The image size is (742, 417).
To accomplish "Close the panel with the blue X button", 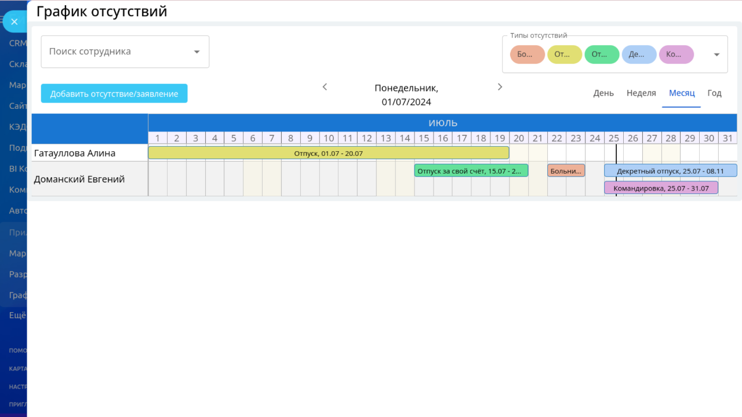I will [14, 22].
